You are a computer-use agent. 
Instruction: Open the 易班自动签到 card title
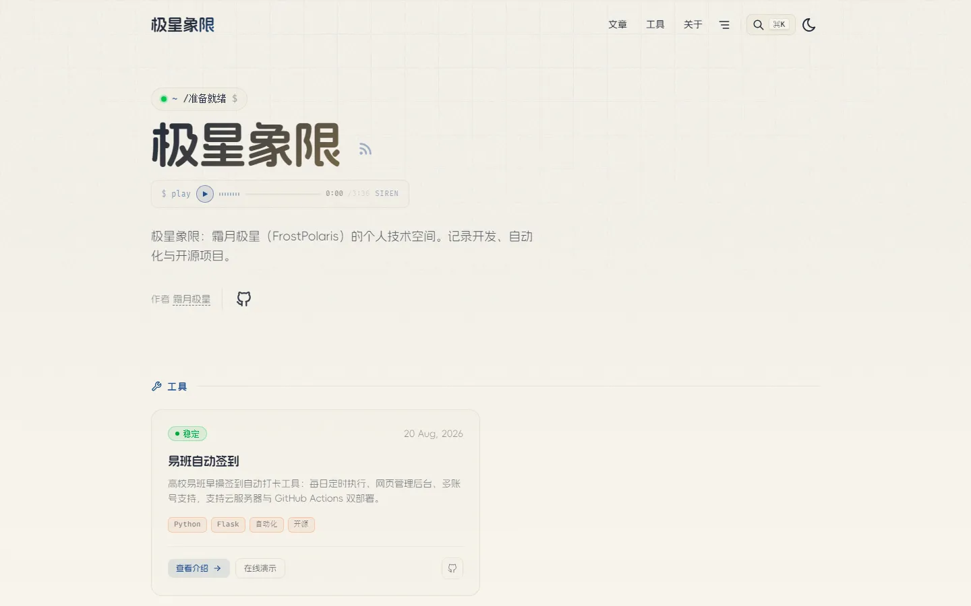coord(204,461)
